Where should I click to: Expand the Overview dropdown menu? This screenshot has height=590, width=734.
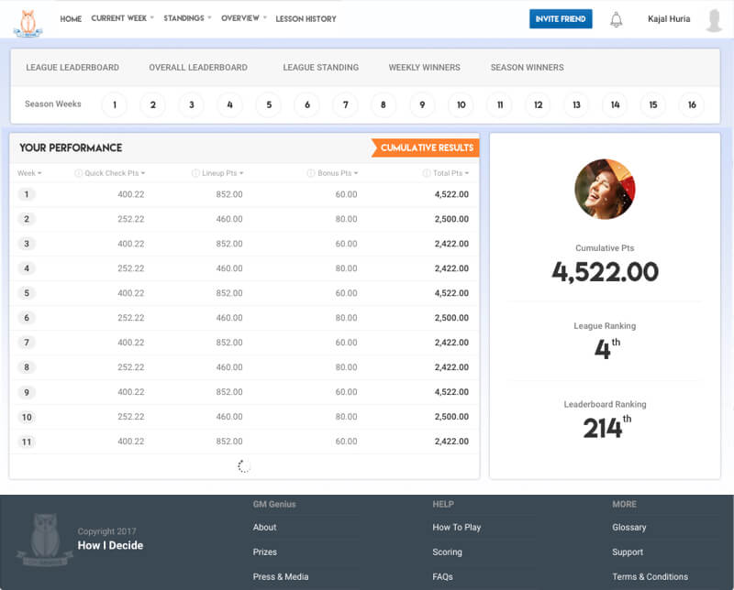coord(244,18)
